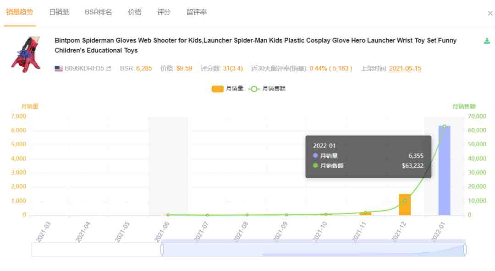Click the 2022-01 blue sales bar

pos(444,170)
